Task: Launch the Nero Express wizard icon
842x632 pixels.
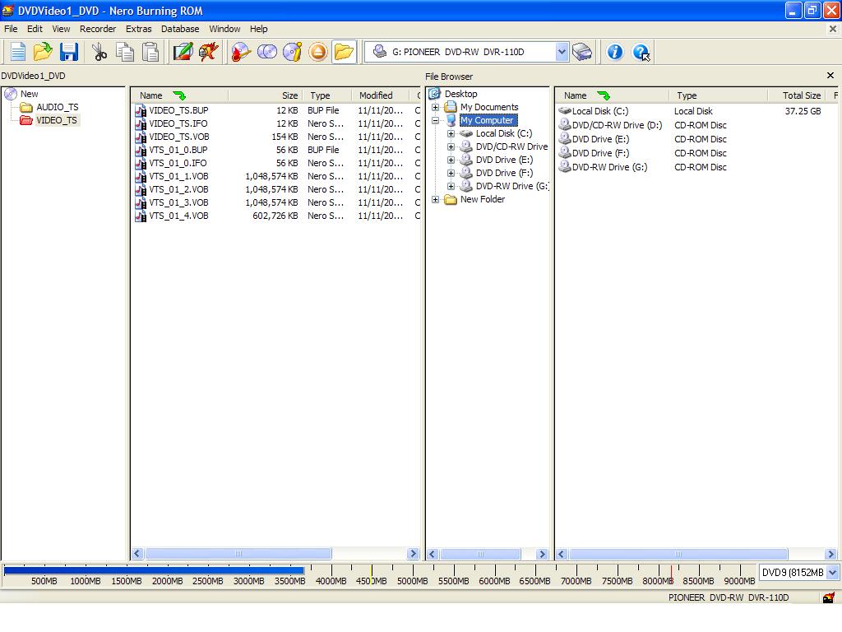Action: coord(208,52)
